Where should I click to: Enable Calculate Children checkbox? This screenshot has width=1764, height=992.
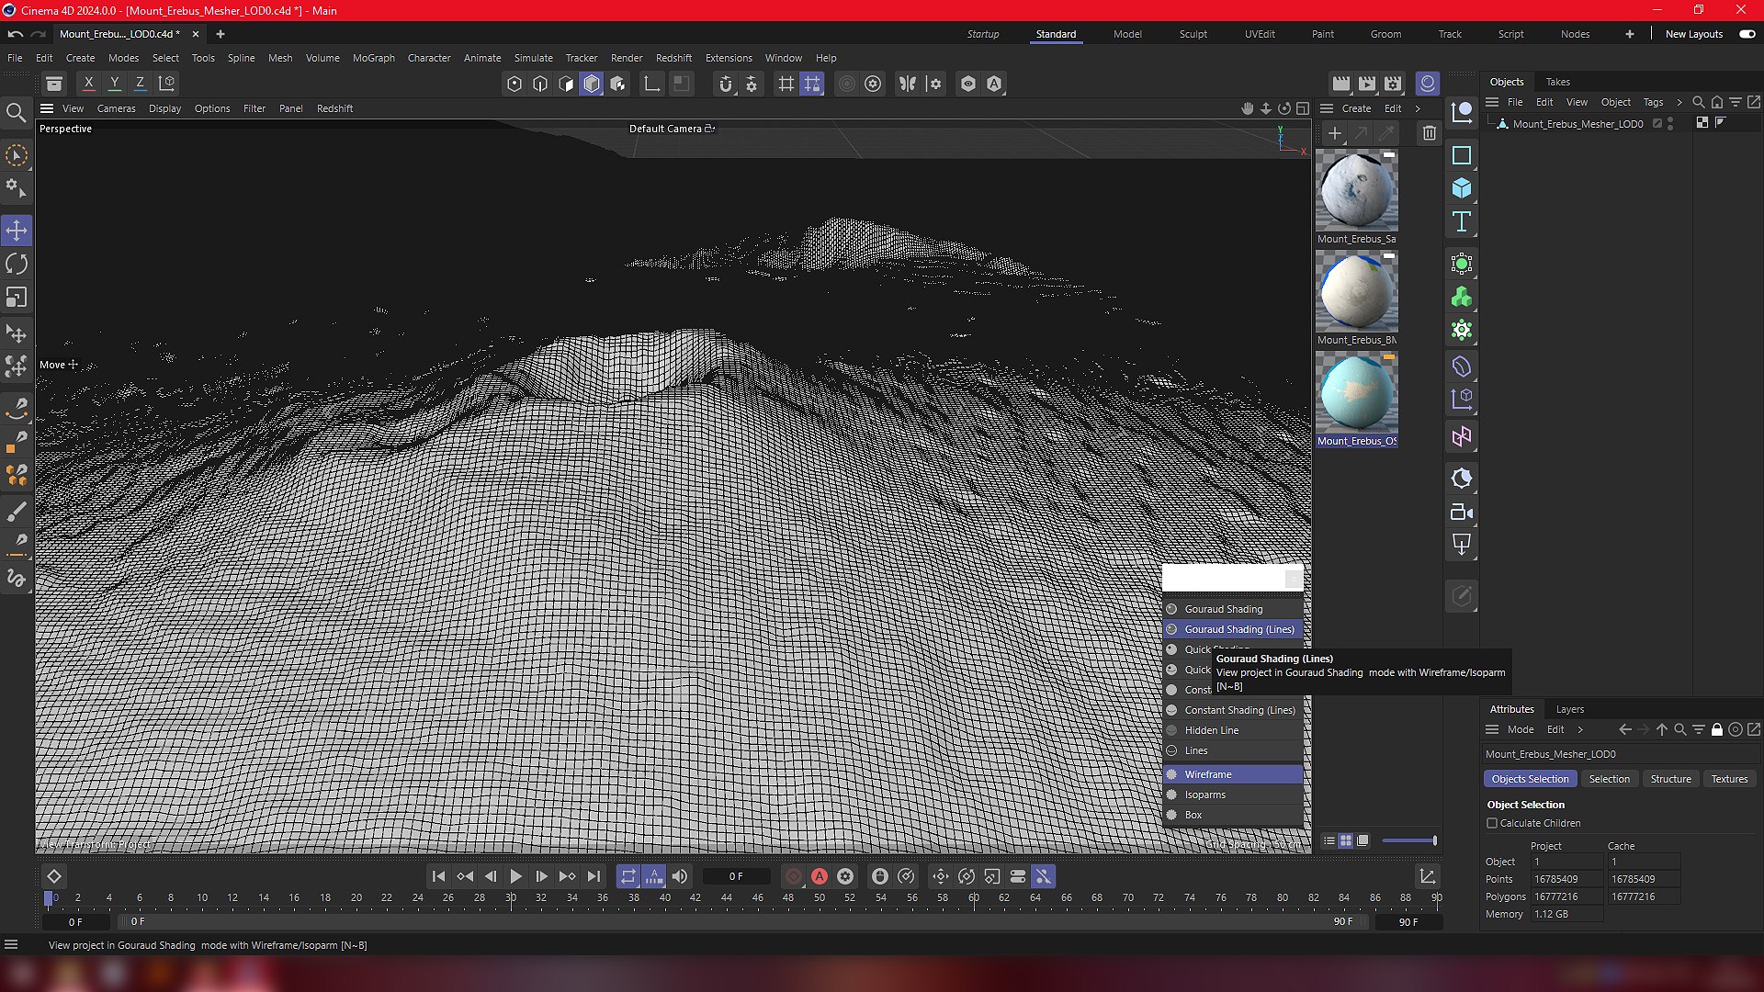[1492, 823]
